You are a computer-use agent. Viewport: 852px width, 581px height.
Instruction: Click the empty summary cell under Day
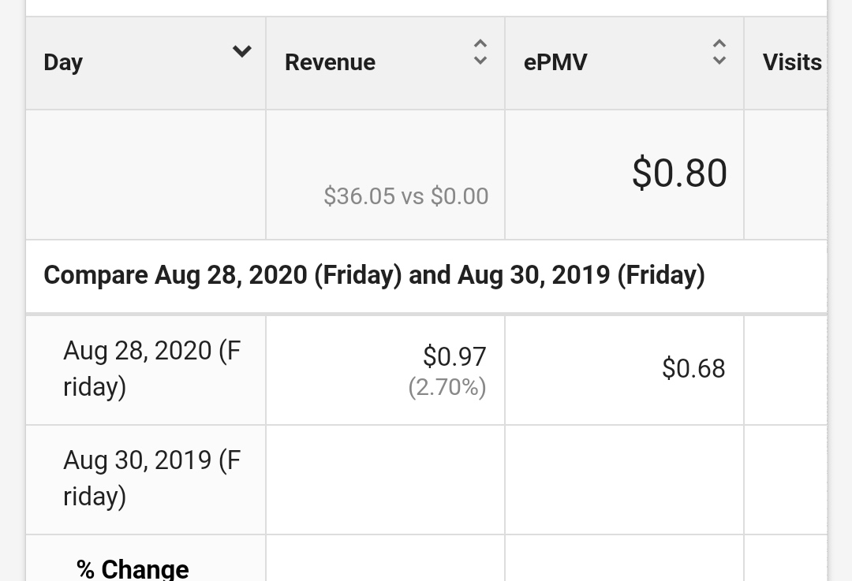click(x=146, y=174)
